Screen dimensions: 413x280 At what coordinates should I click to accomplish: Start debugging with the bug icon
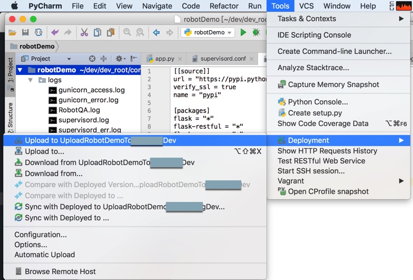click(x=256, y=33)
